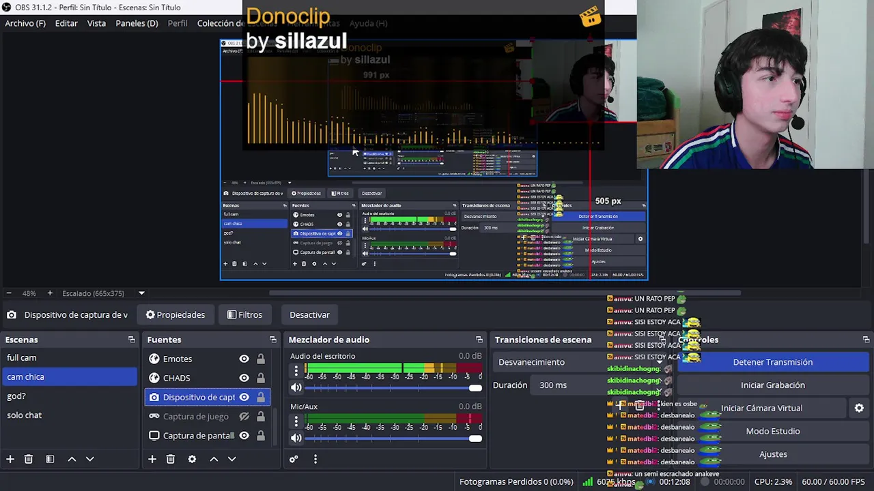
Task: Open audio mixer three-dot menu
Action: pyautogui.click(x=315, y=460)
